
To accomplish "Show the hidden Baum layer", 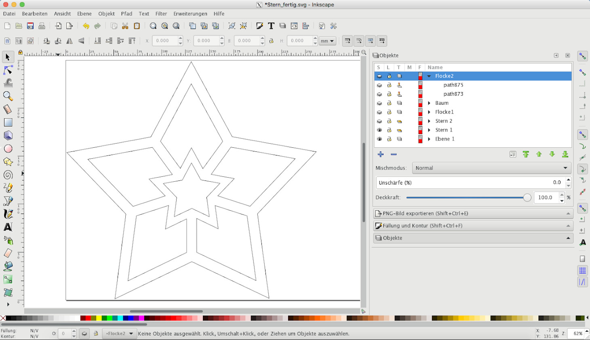I will [379, 103].
